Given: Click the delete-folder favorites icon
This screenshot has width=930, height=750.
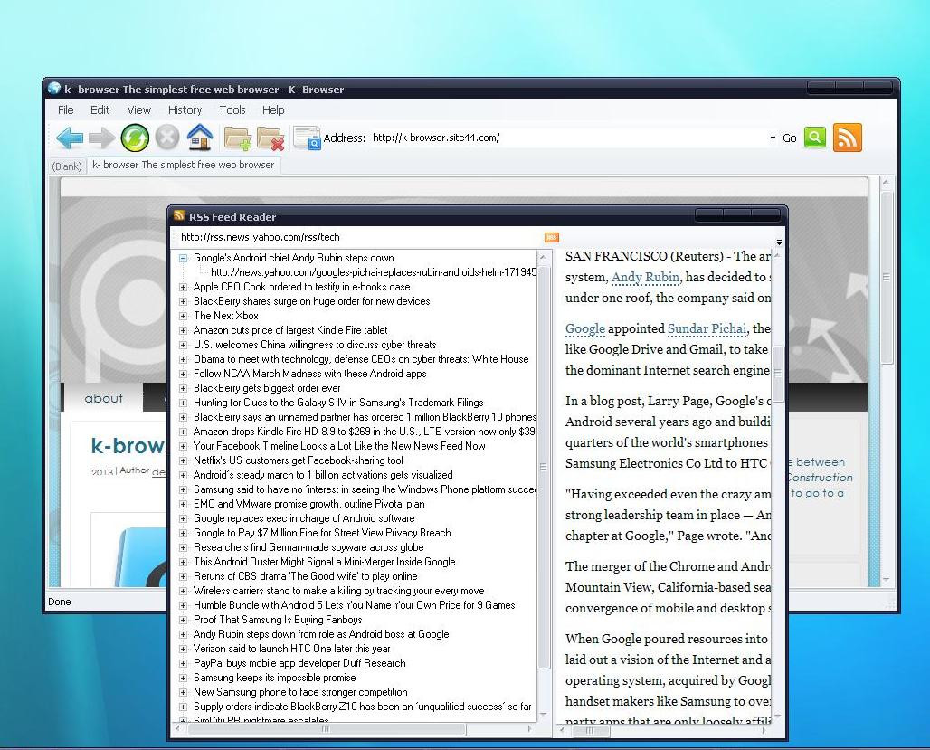Looking at the screenshot, I should tap(270, 138).
